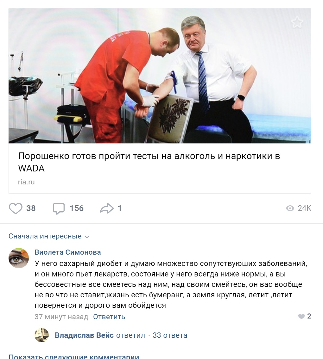Open Виолета Симонова's profile name

(68, 252)
